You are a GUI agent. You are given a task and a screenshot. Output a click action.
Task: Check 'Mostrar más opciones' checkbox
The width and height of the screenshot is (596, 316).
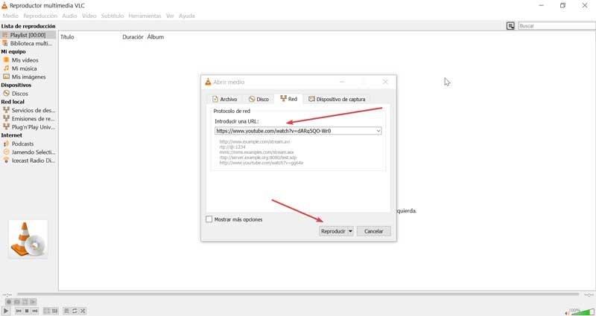209,219
